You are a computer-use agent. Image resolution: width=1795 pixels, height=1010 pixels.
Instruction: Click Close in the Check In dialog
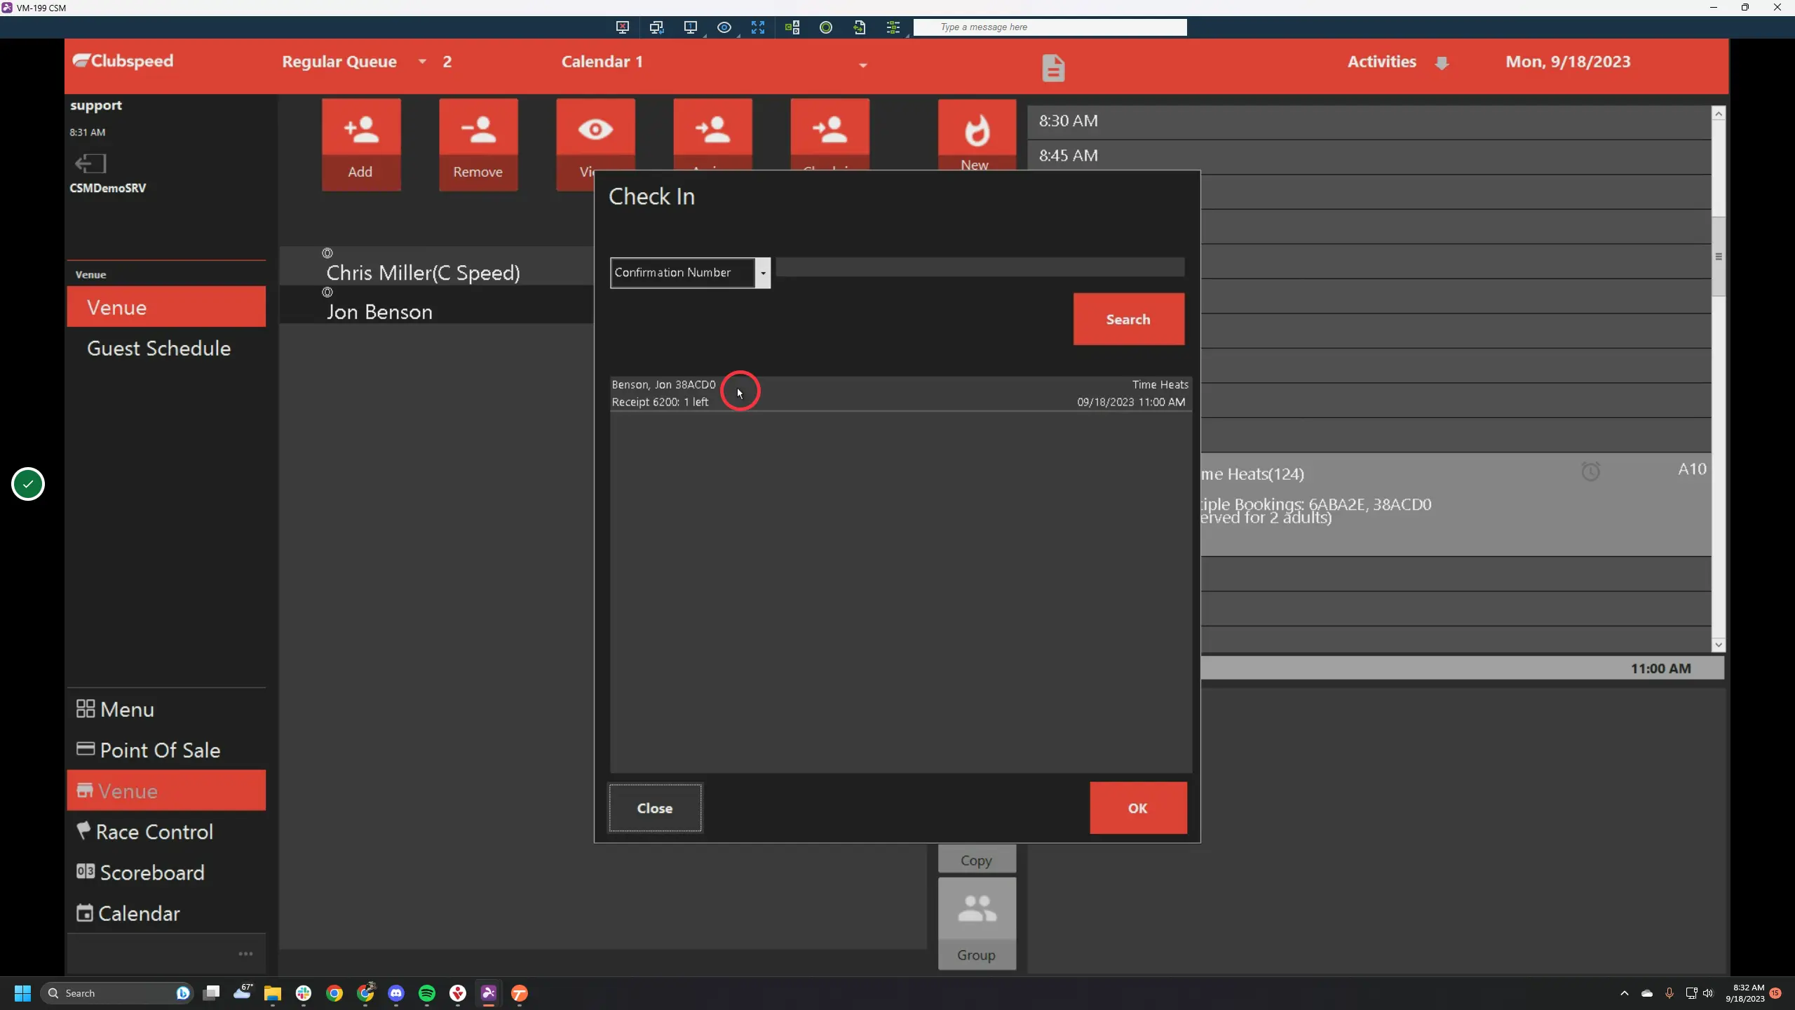tap(655, 808)
